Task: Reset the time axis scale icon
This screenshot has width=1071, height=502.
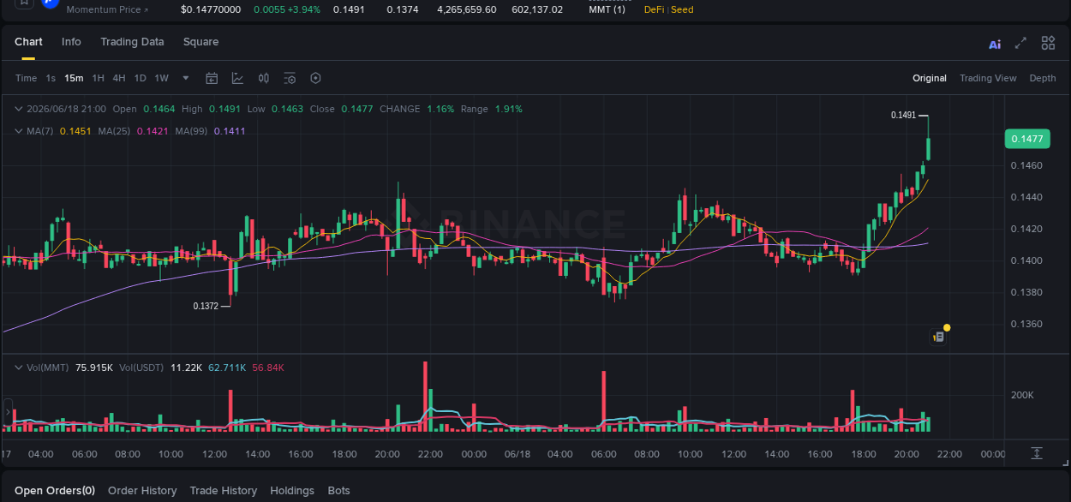Action: pyautogui.click(x=1037, y=453)
